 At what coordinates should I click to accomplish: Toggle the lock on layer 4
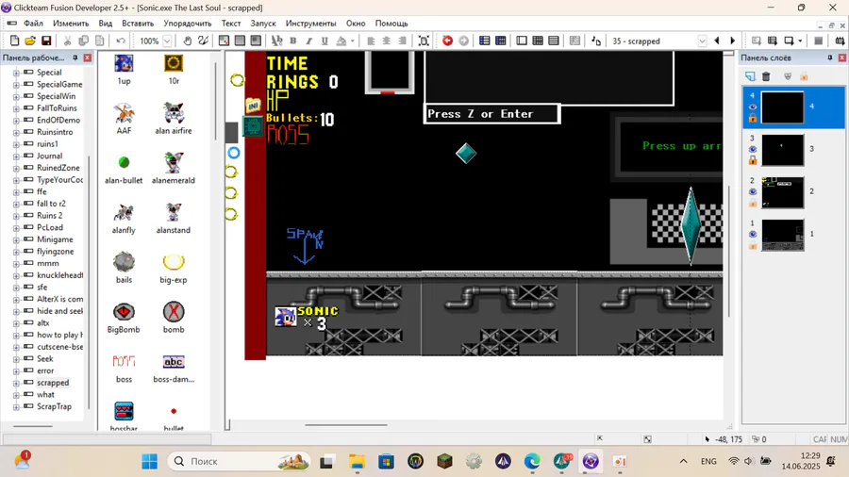tap(753, 117)
